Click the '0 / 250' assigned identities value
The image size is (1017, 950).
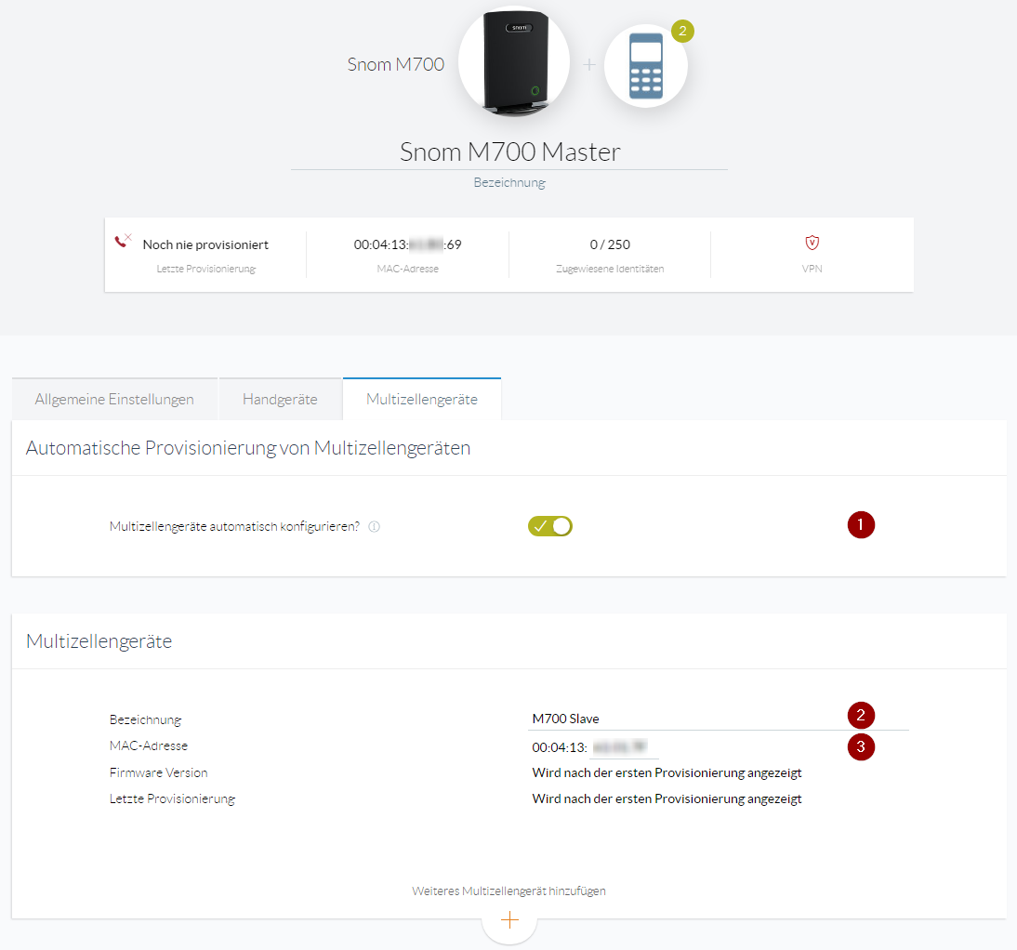click(x=610, y=244)
